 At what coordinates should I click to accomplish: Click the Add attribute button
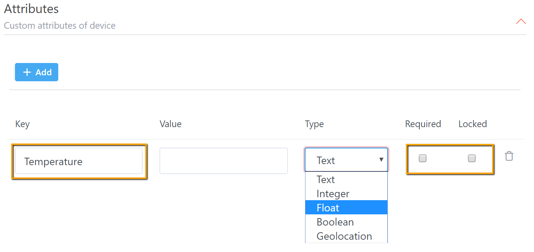(x=37, y=72)
